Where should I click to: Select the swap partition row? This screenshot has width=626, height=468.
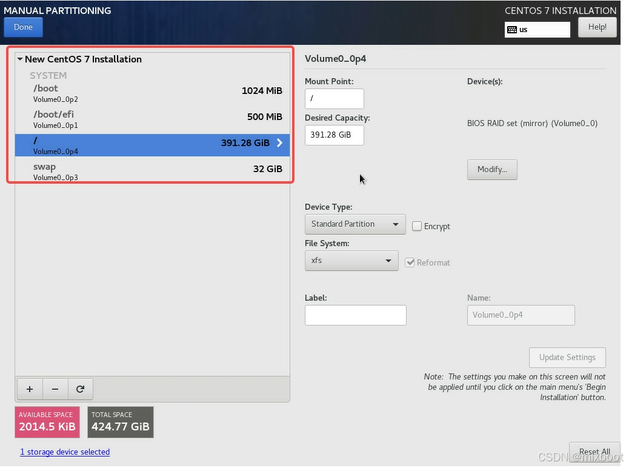(x=153, y=172)
